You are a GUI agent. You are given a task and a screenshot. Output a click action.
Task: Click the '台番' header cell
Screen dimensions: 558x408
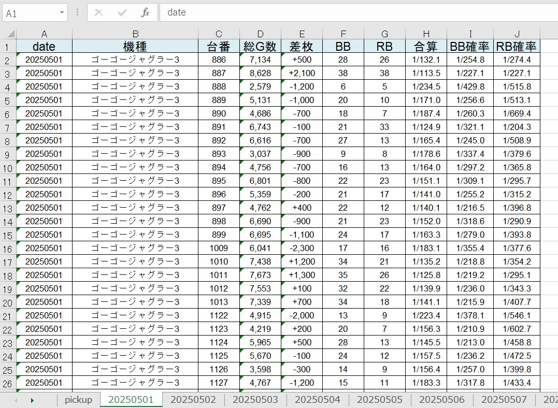(x=219, y=46)
